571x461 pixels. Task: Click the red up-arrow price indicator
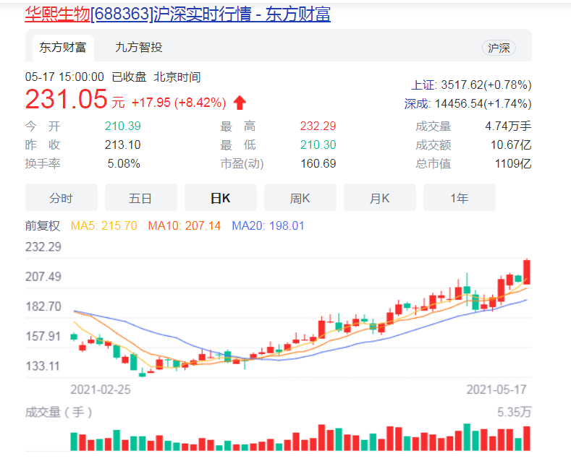point(240,103)
